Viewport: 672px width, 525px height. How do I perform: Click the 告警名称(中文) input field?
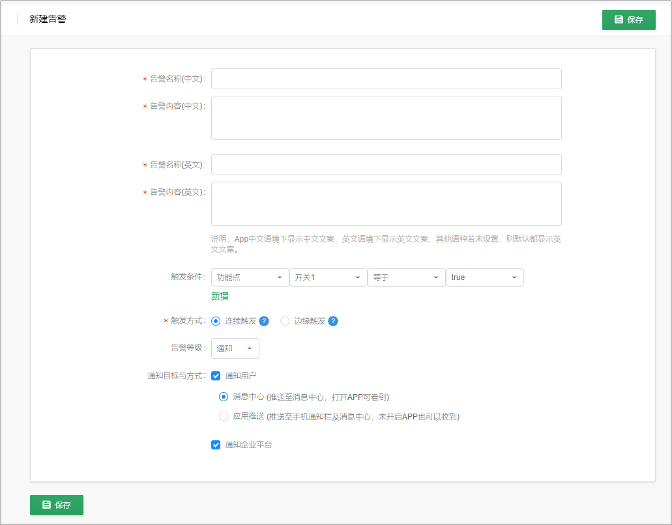pyautogui.click(x=386, y=79)
